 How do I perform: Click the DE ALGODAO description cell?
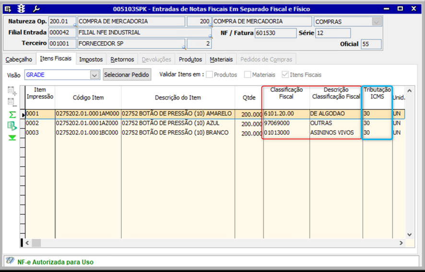[x=336, y=114]
